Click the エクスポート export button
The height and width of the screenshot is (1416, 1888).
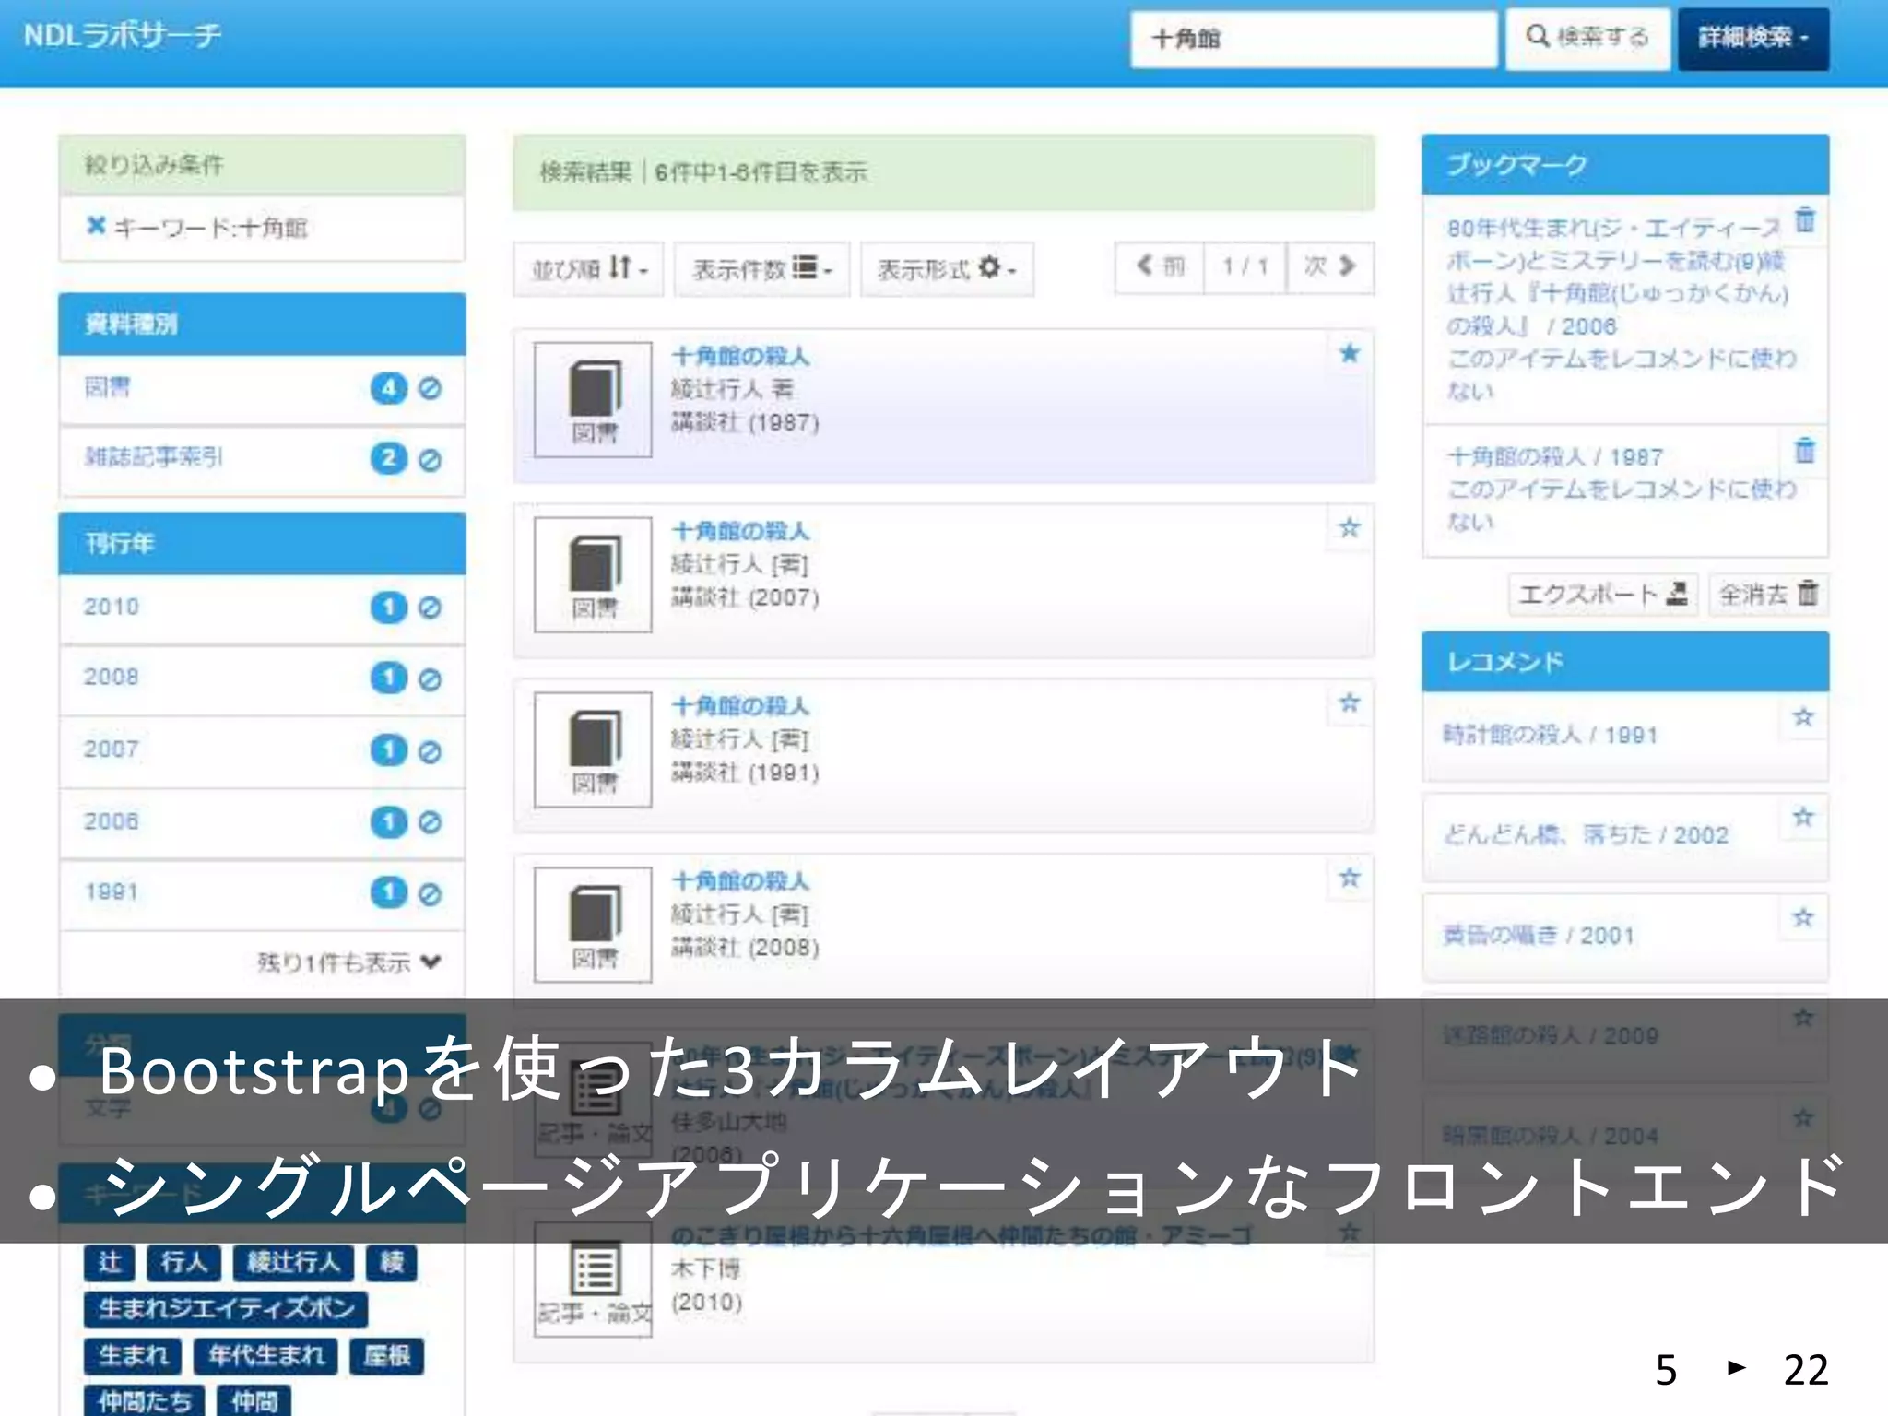(x=1603, y=595)
